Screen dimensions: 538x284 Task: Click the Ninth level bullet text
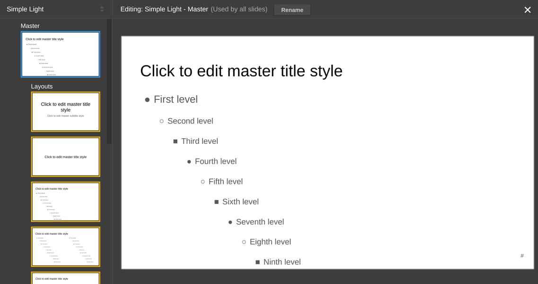[282, 262]
